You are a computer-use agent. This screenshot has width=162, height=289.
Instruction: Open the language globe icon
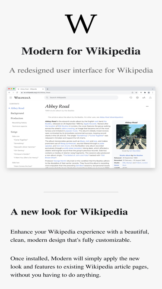click(137, 97)
